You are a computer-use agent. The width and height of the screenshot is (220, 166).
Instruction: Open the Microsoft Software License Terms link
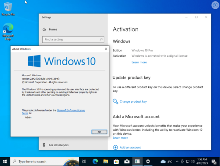71,111
